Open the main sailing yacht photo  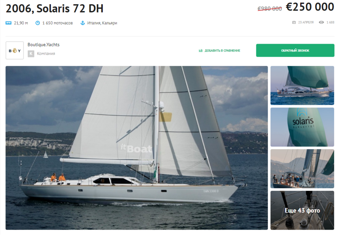[x=136, y=148]
